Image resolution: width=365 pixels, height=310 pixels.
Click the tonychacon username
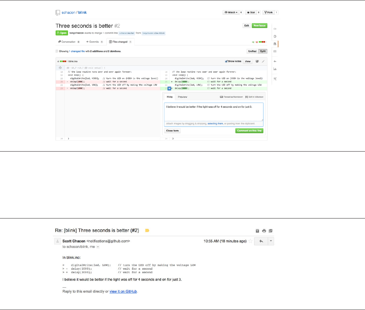pos(76,33)
